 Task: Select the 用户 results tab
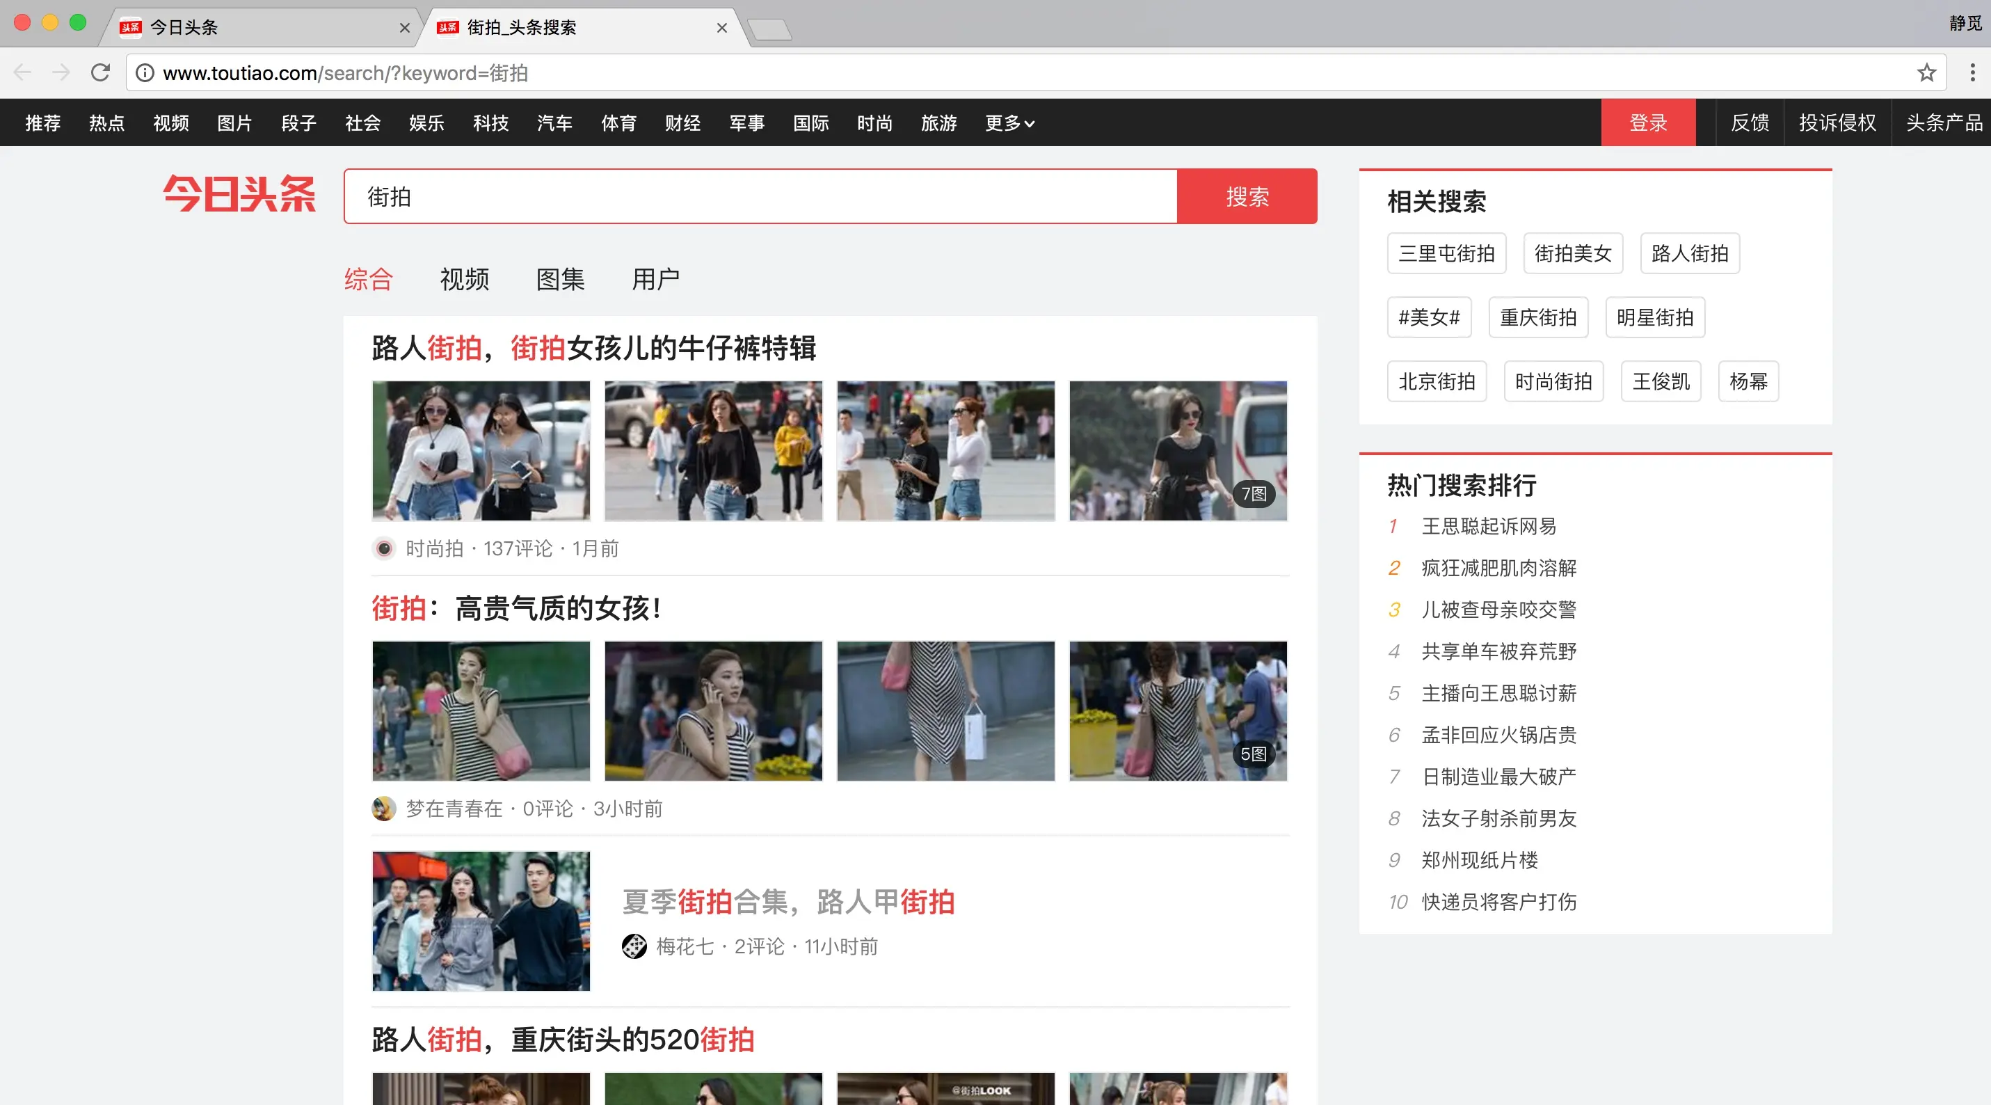coord(655,279)
